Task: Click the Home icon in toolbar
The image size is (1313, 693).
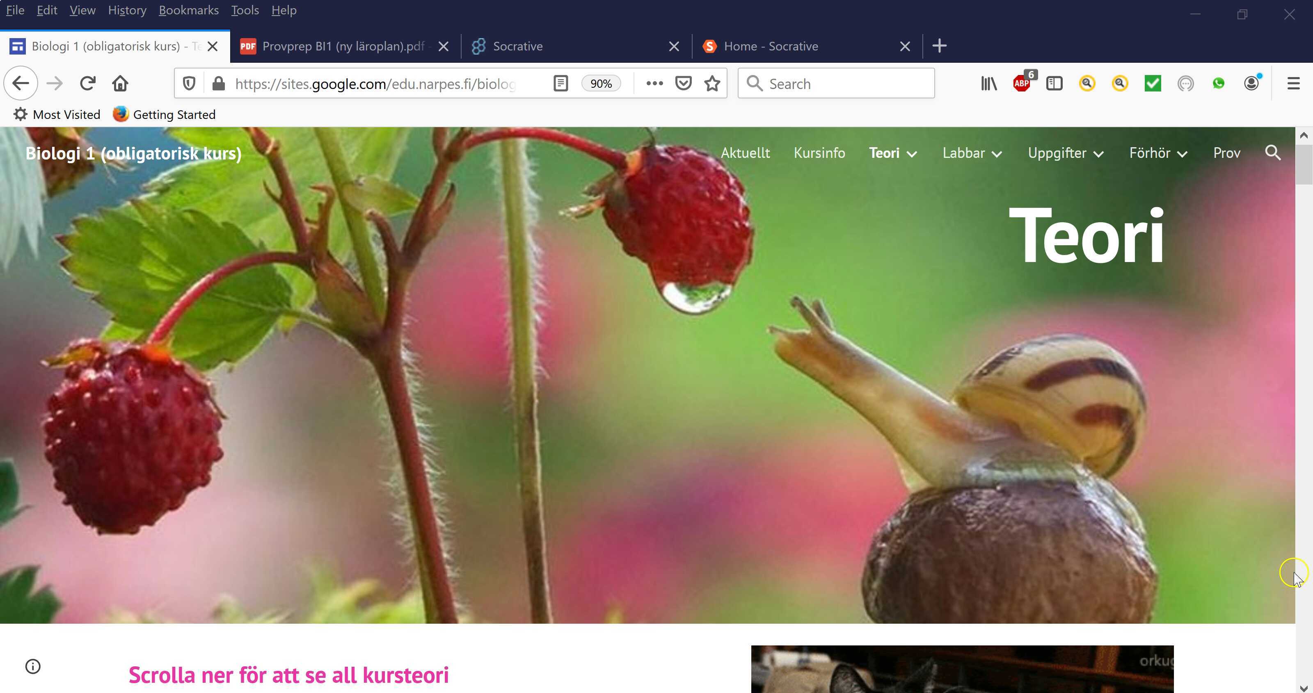Action: click(x=120, y=84)
